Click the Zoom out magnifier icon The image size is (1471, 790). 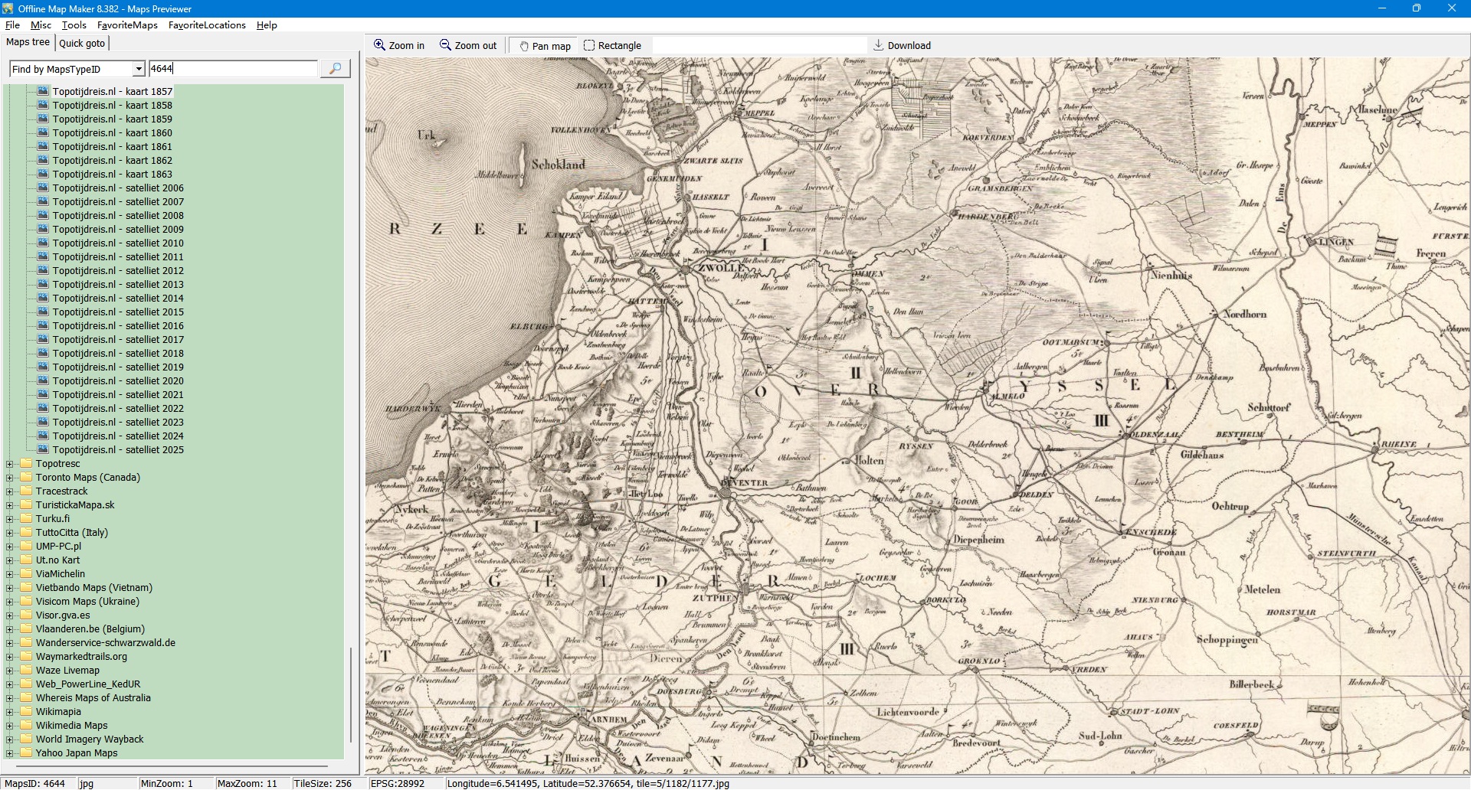click(445, 45)
